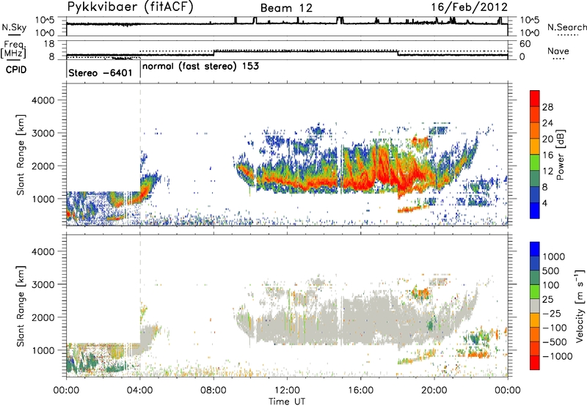Click the '08:00' time tick label

pos(214,391)
